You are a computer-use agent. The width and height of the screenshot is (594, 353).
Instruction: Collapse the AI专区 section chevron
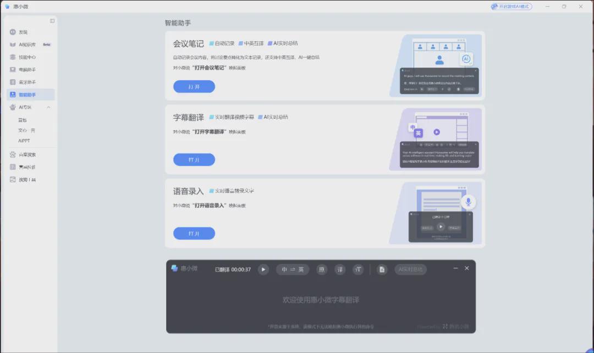(x=48, y=107)
